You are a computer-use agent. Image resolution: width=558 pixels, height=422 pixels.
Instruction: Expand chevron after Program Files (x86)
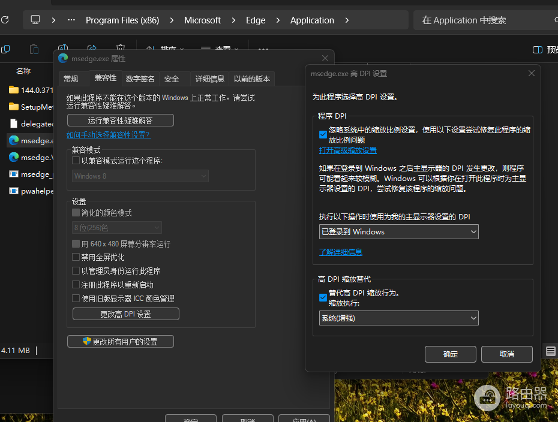click(x=172, y=20)
